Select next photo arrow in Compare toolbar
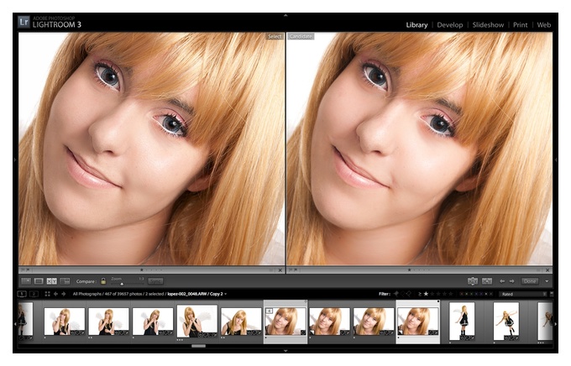Viewport: 571px width, 366px height. pyautogui.click(x=511, y=281)
